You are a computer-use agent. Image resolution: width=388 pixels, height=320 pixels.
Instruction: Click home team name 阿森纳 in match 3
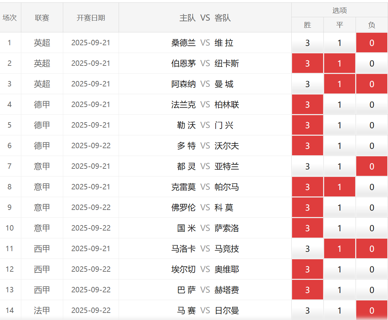tap(184, 84)
